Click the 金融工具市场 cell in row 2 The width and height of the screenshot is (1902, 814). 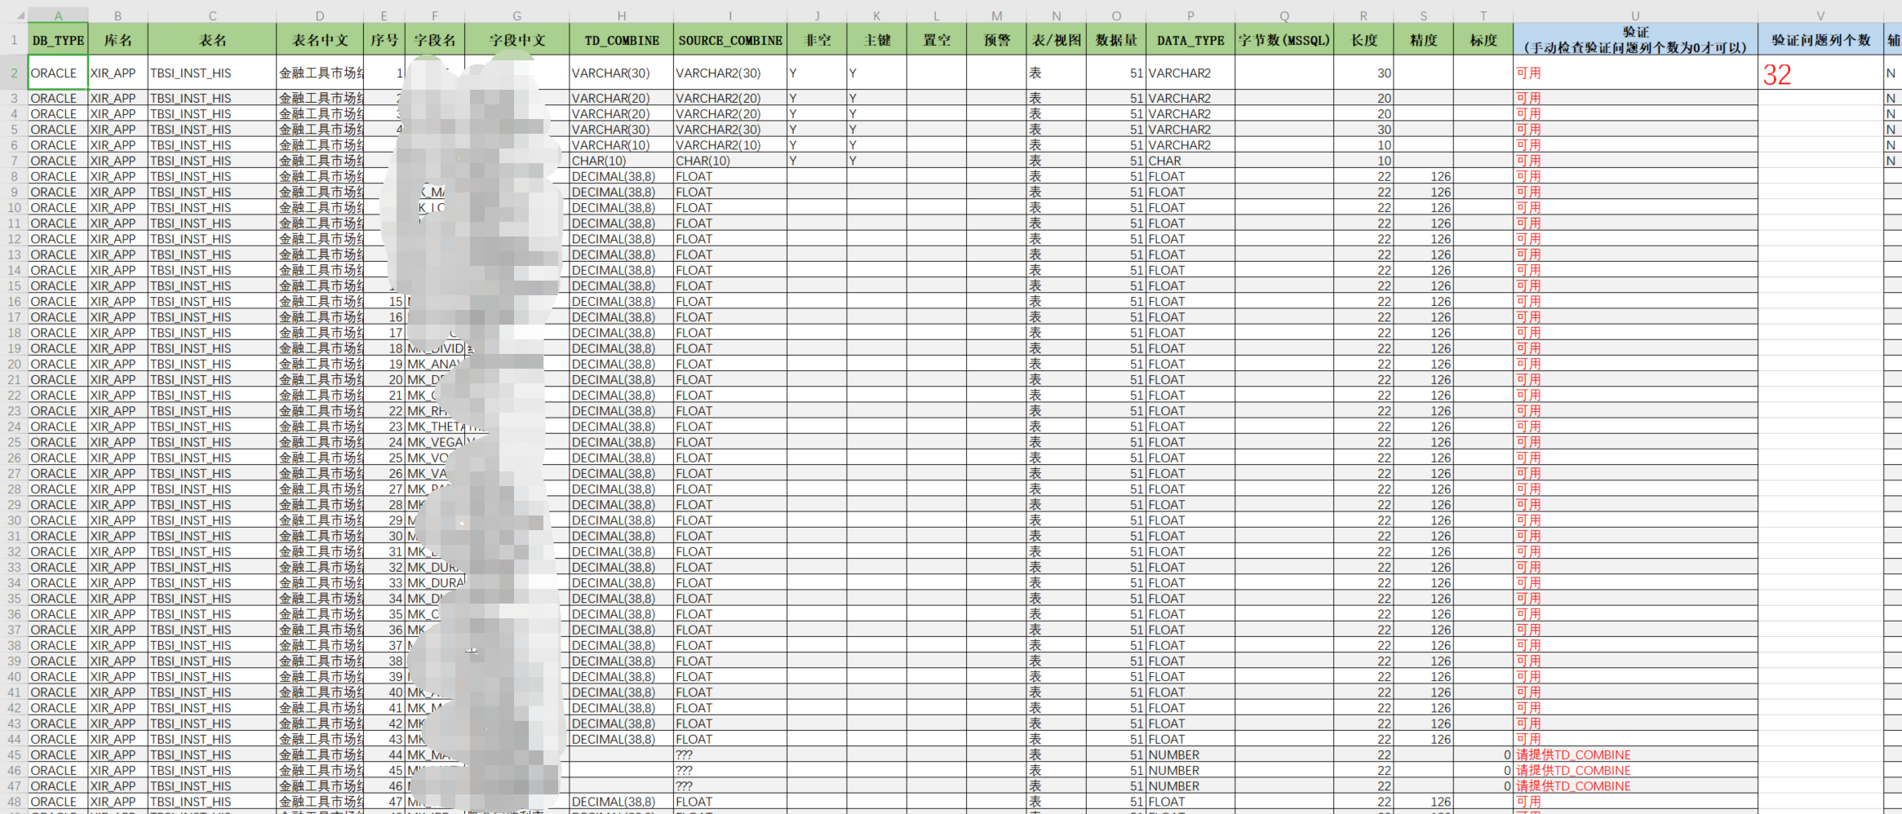320,73
